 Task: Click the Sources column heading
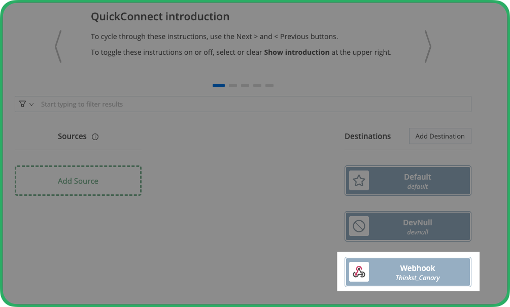coord(72,137)
